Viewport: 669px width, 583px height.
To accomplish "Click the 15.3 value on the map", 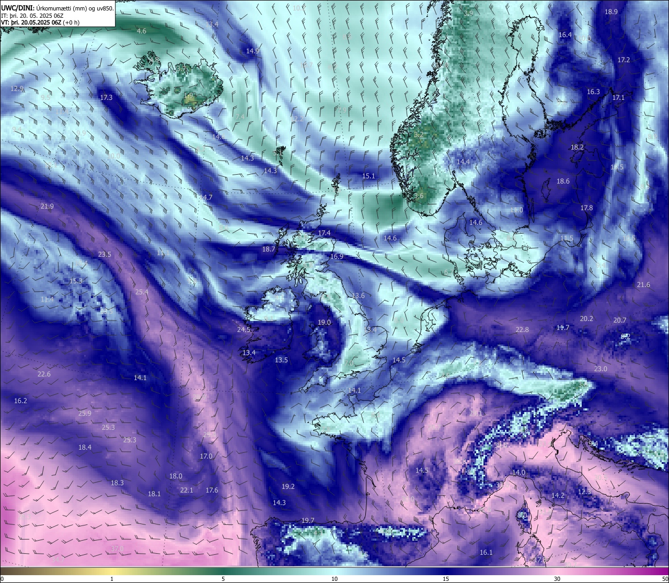I will pyautogui.click(x=76, y=281).
